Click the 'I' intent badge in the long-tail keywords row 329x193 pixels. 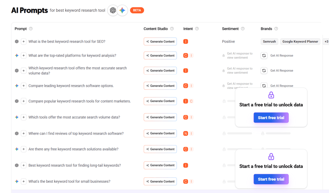[185, 165]
